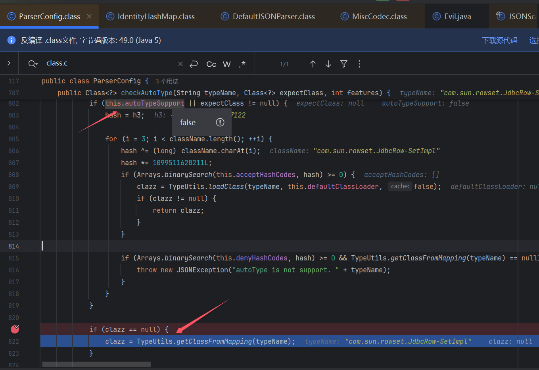
Task: Click loadClass call on line 809
Action: coord(226,187)
